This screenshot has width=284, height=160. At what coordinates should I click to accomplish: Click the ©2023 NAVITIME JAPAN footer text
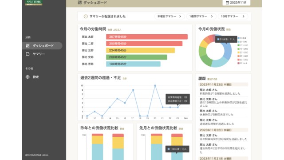coord(37,155)
